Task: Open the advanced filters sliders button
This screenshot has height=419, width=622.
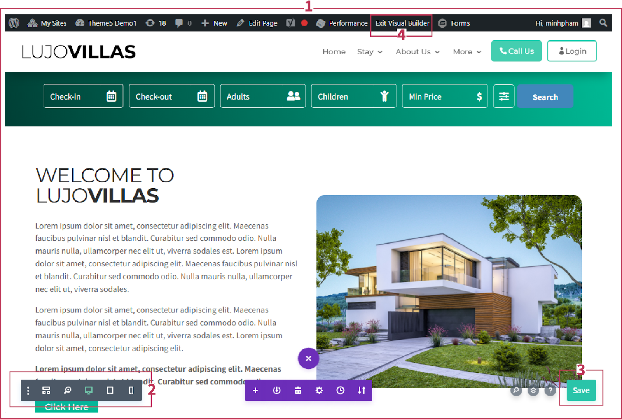Action: pos(504,96)
